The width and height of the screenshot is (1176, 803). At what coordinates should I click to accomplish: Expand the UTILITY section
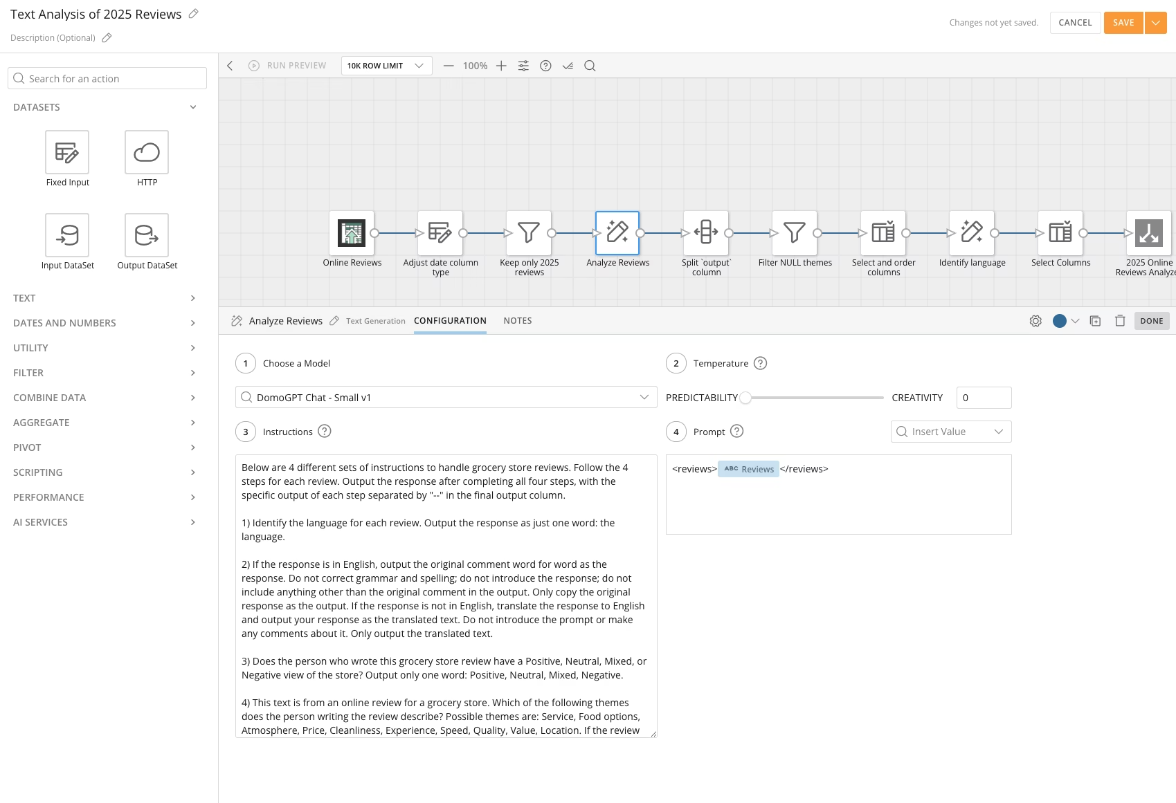[x=193, y=348]
